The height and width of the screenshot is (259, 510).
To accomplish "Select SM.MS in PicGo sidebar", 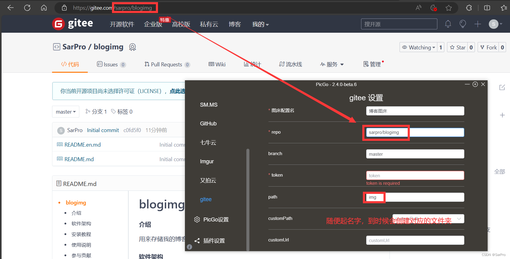I will 209,105.
